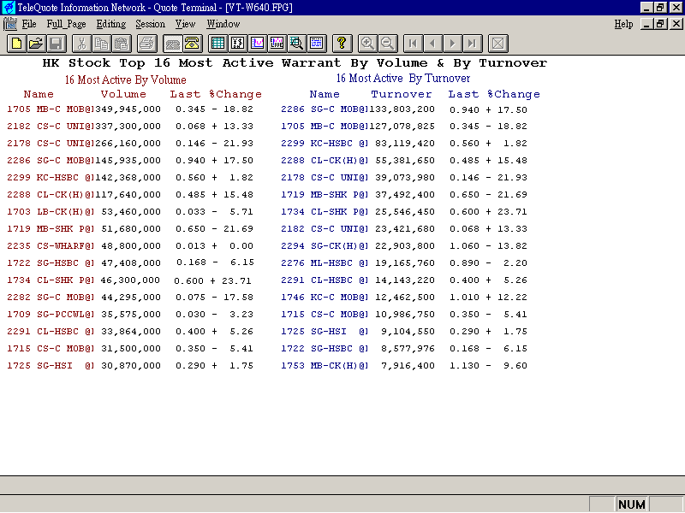The image size is (685, 513).
Task: Click volume value 30,870,000
Action: point(131,366)
